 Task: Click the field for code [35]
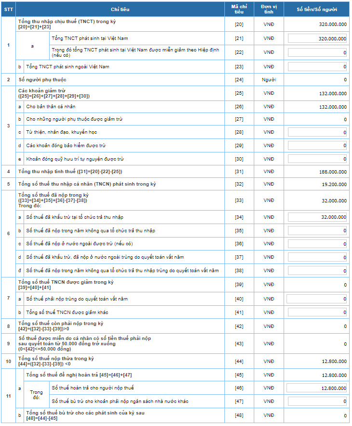tap(317, 231)
